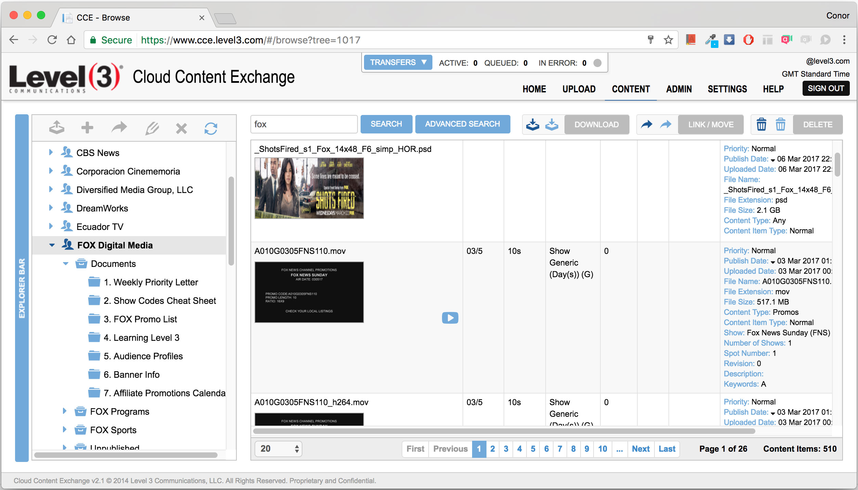
Task: Click the SEARCH button
Action: pyautogui.click(x=386, y=124)
